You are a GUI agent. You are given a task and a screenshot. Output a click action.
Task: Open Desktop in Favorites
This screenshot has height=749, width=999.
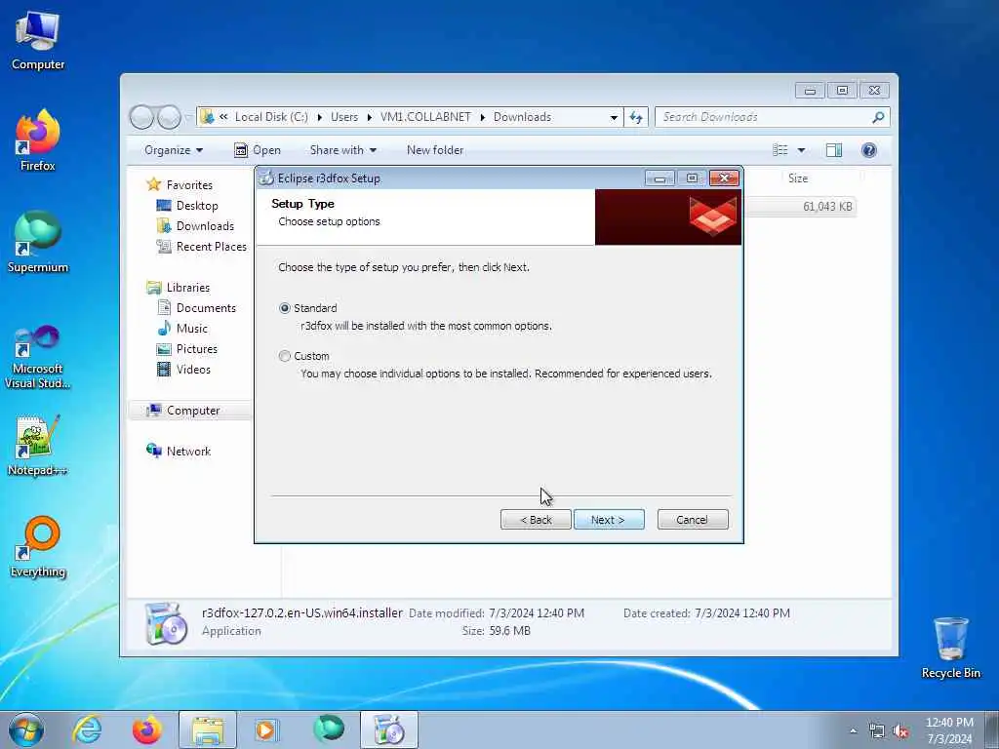click(197, 206)
